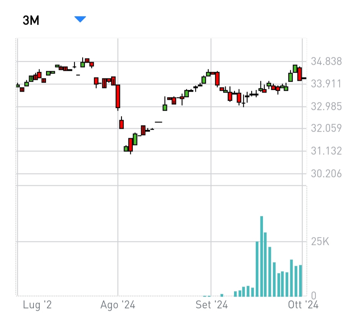Click the 31.132 price axis label
355x326 pixels.
click(326, 151)
